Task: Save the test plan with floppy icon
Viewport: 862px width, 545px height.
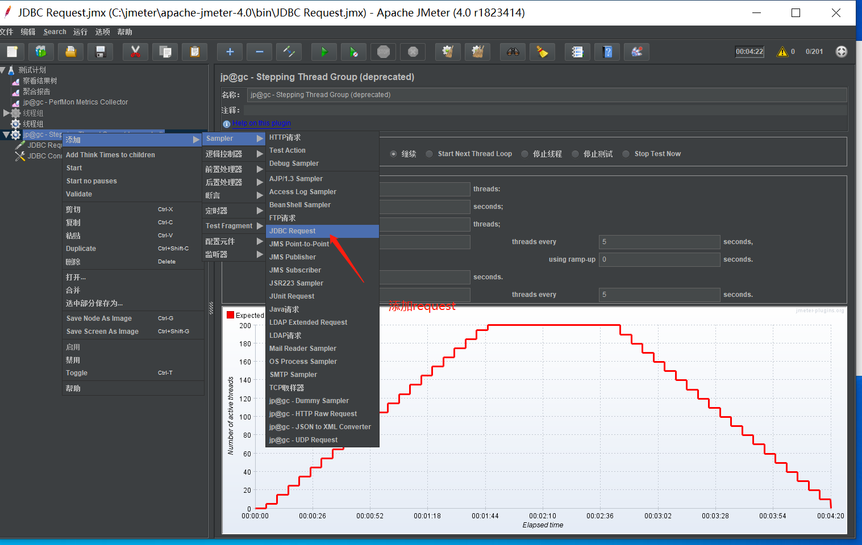Action: (x=101, y=52)
